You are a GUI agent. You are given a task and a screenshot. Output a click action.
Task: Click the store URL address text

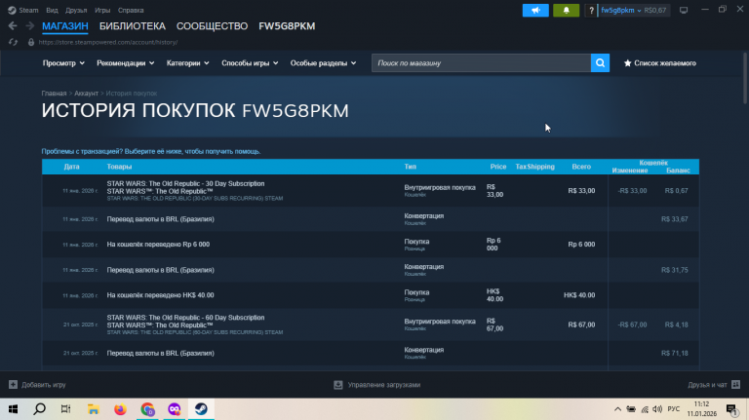click(108, 42)
